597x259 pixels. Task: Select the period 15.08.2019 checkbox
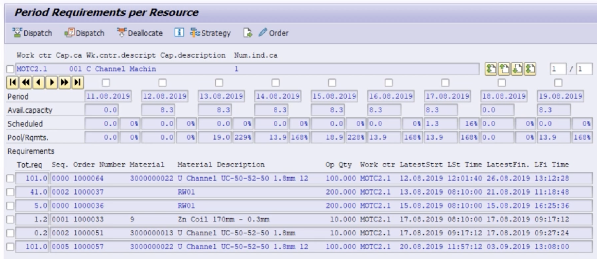point(332,83)
